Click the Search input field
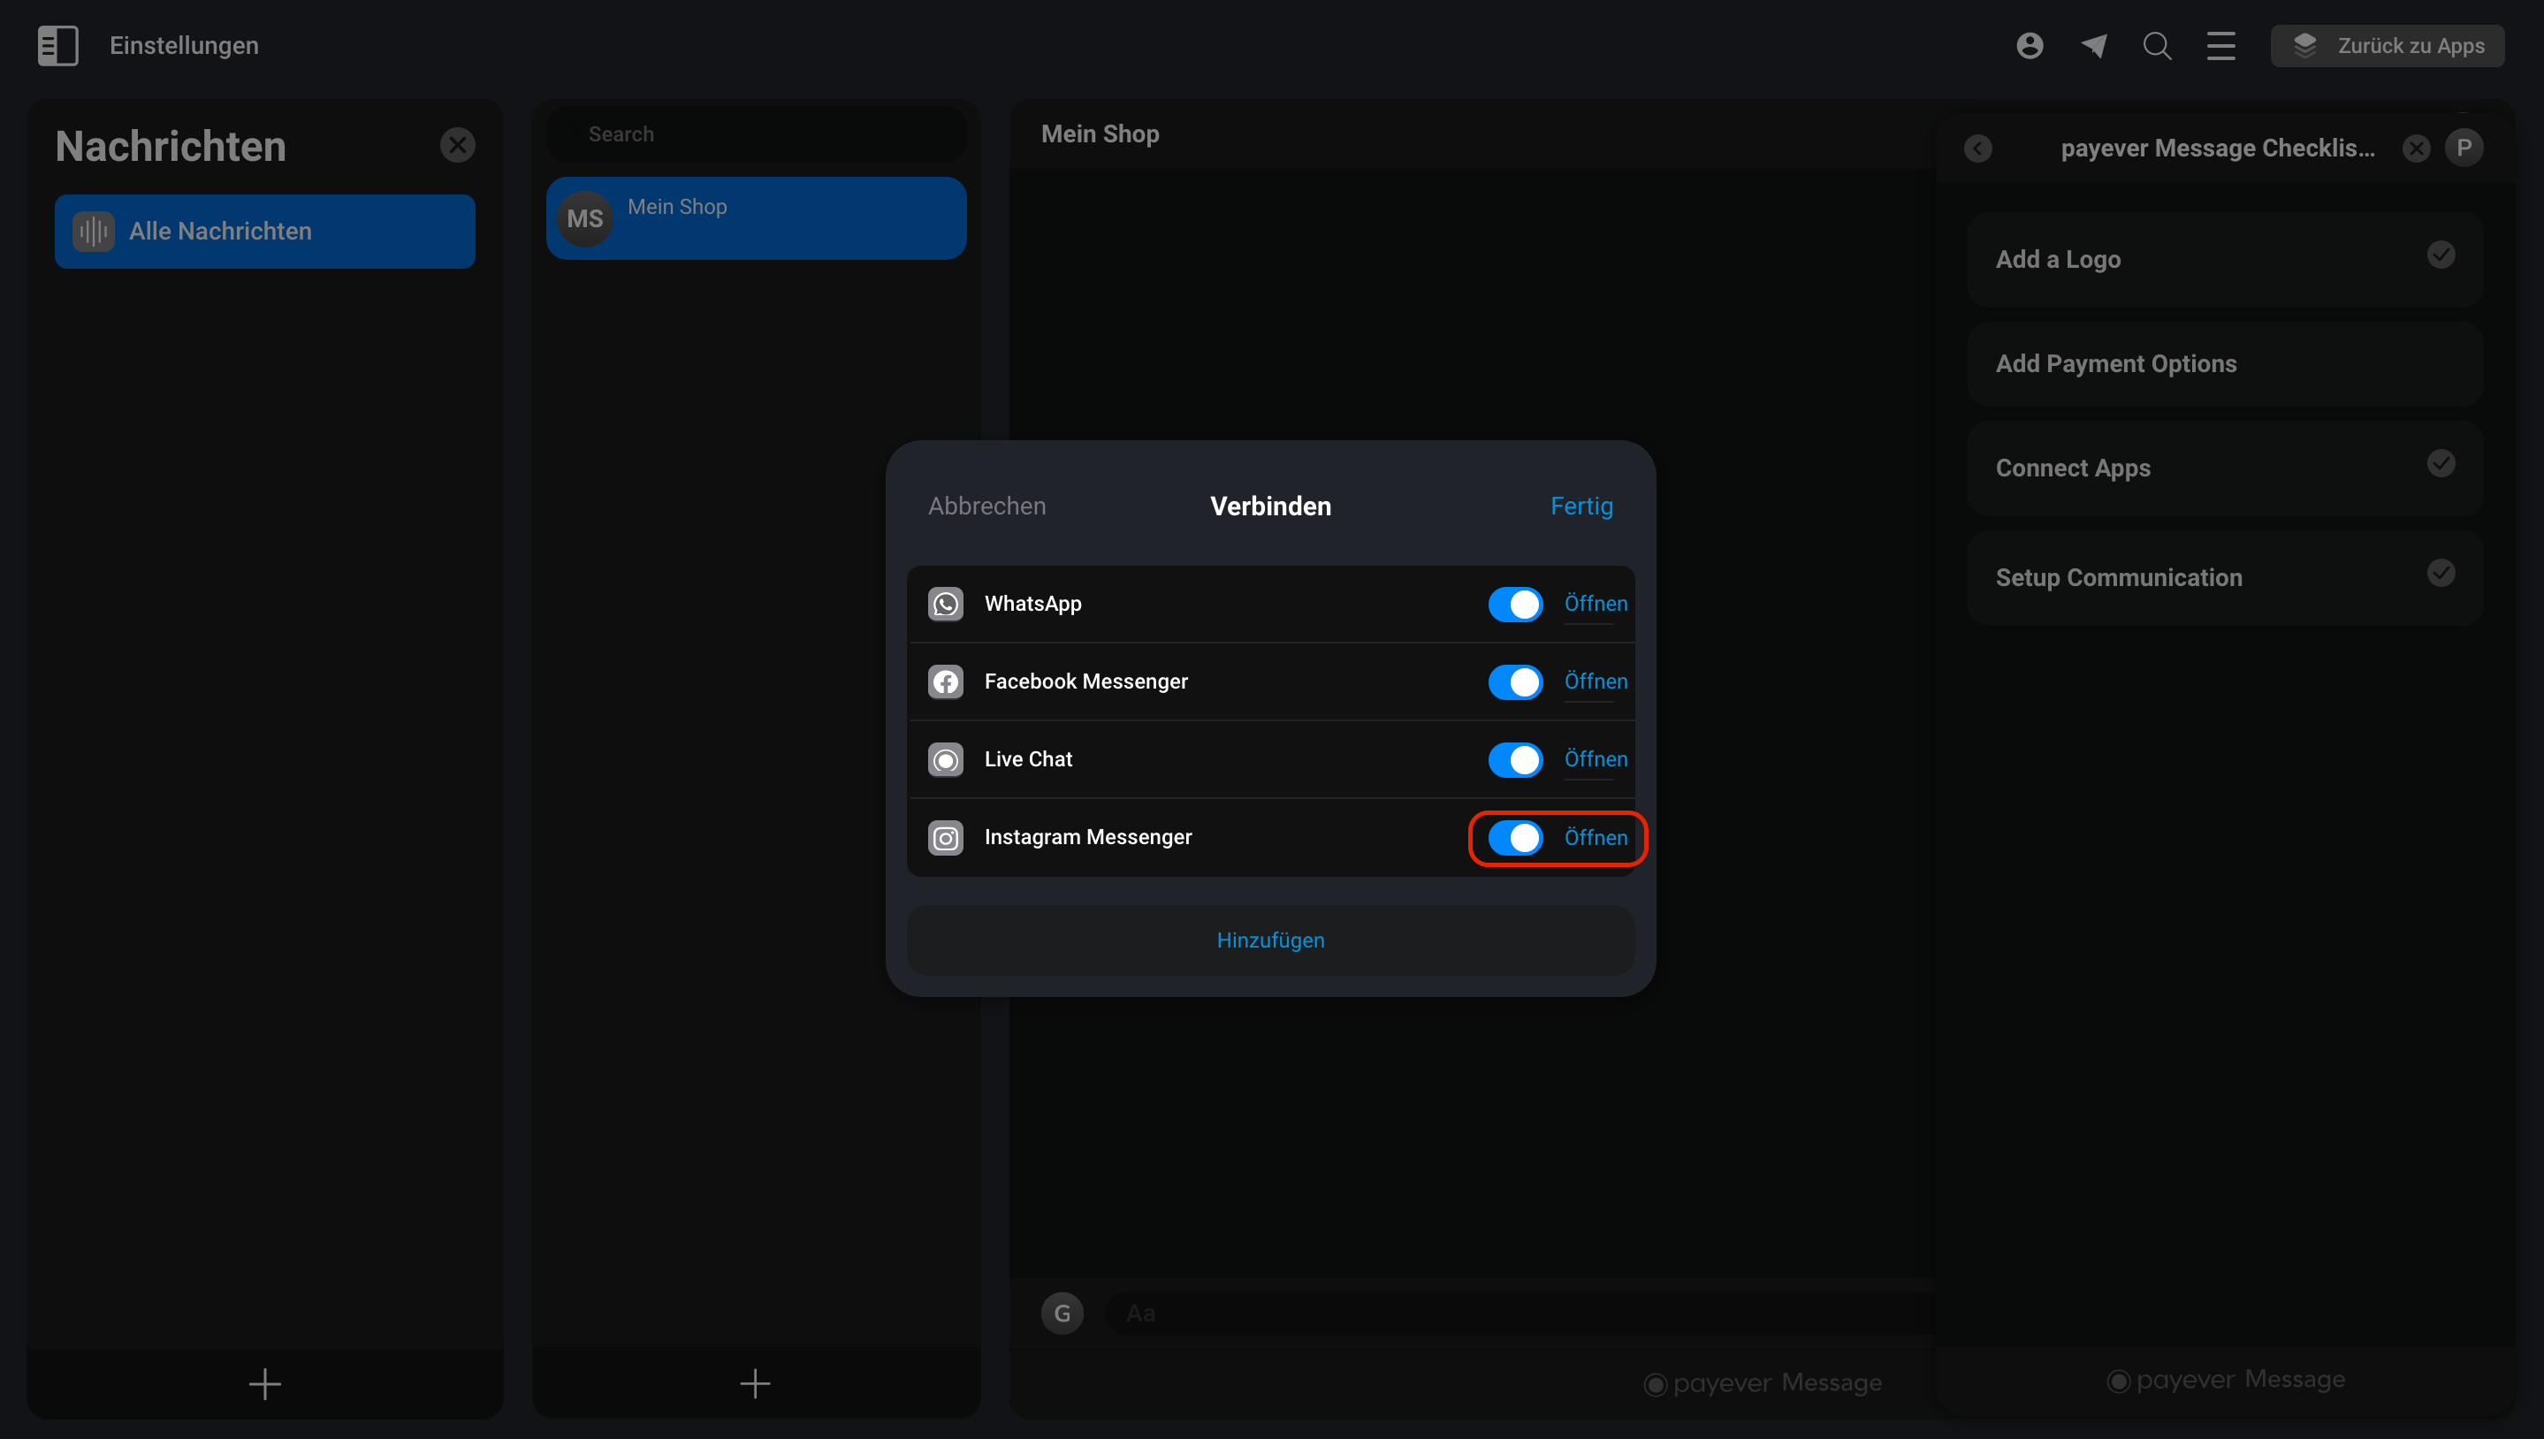The image size is (2544, 1439). [756, 134]
